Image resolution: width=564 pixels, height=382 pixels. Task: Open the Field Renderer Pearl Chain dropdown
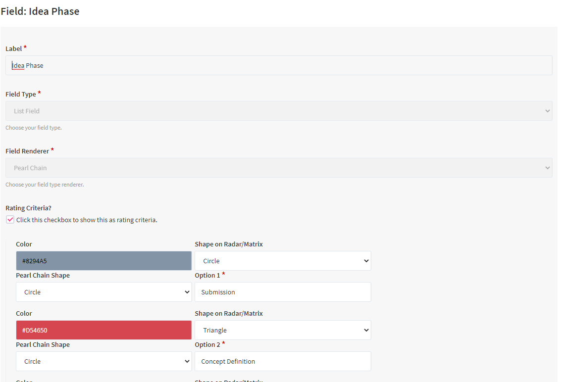tap(278, 168)
